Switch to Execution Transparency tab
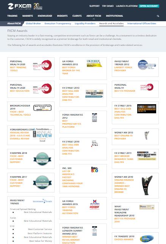 click(58, 23)
